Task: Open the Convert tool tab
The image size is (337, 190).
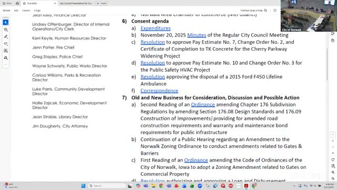Action: click(26, 11)
